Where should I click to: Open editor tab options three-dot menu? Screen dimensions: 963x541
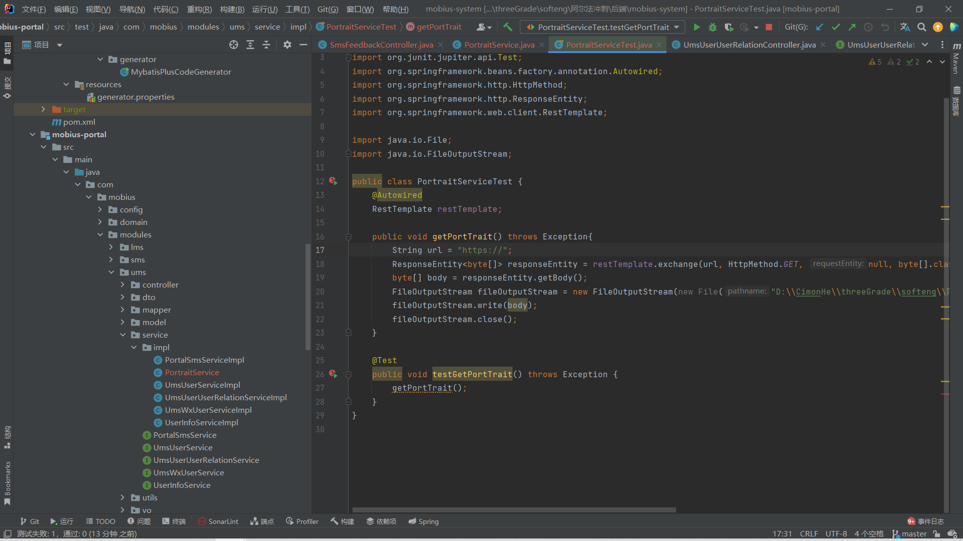(x=942, y=45)
